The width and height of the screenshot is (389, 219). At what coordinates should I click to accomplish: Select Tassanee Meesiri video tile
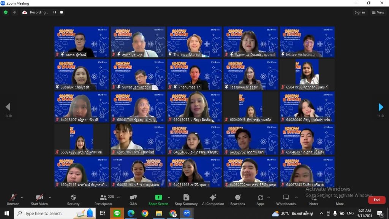(x=251, y=75)
